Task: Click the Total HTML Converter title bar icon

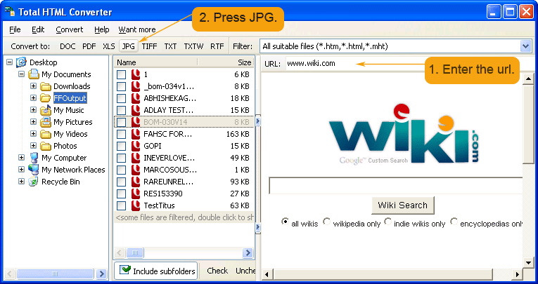Action: tap(10, 12)
